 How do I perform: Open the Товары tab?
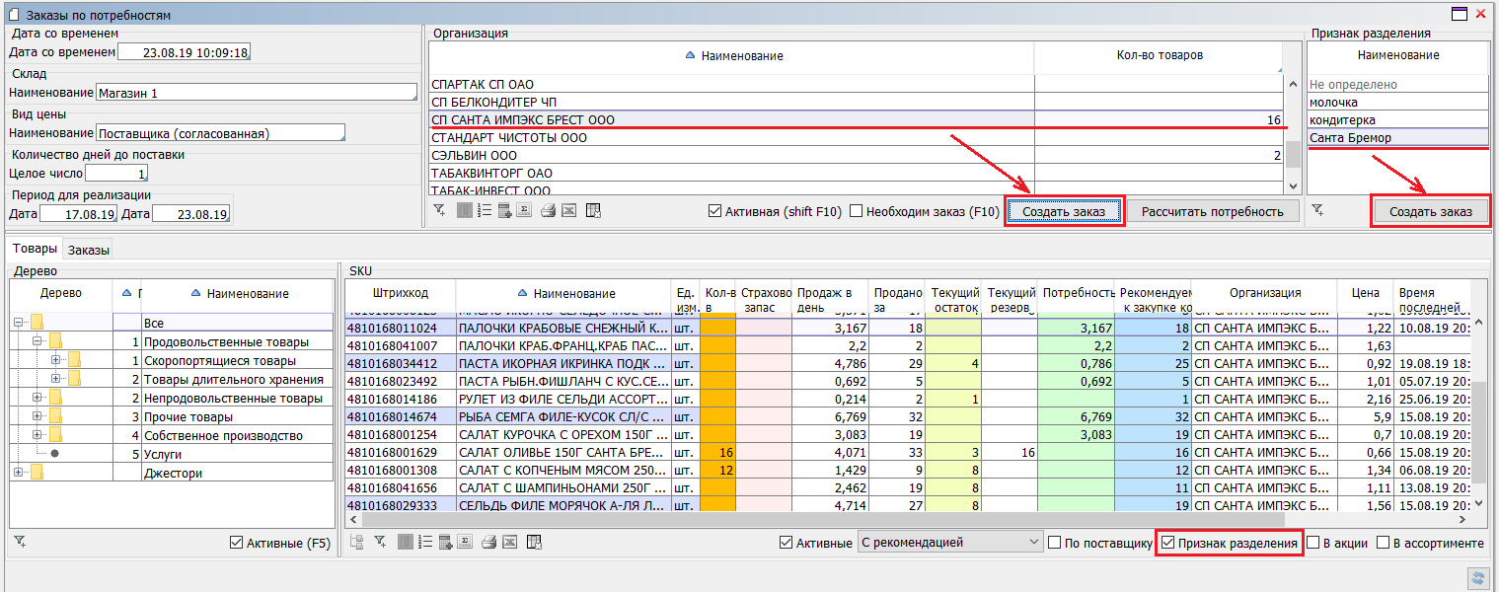coord(34,250)
